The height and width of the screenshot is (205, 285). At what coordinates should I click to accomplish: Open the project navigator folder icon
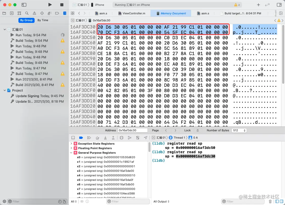click(x=4, y=13)
